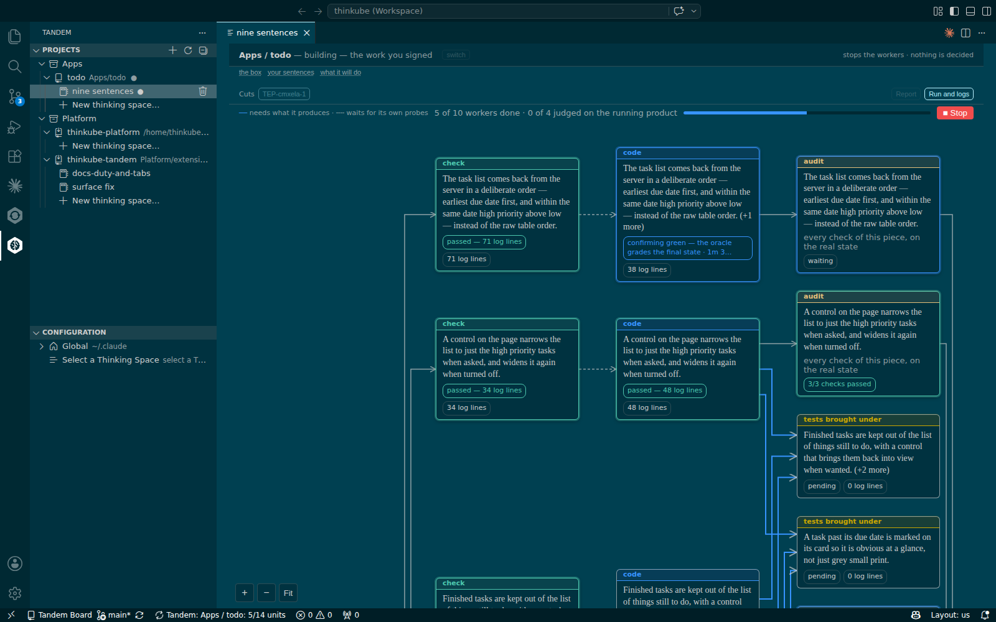Open the box link
Screen dimensions: 996x622
(250, 73)
